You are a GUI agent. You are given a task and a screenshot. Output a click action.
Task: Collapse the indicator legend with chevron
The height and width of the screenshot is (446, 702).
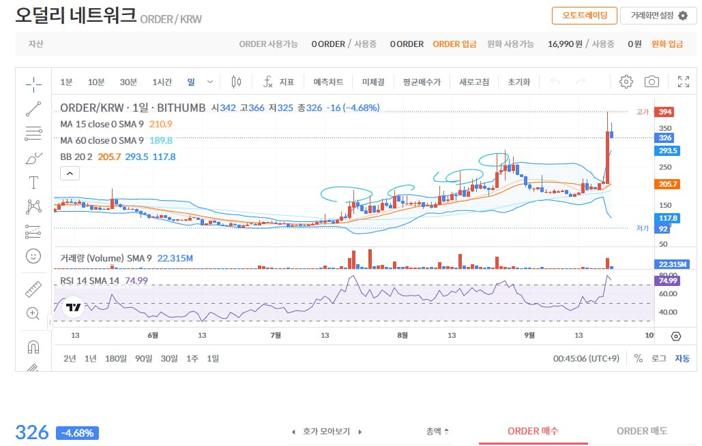tap(70, 174)
